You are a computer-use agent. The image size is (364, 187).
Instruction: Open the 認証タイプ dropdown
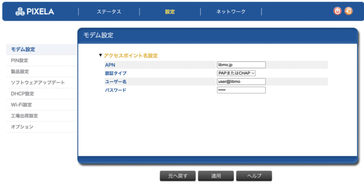tap(236, 73)
